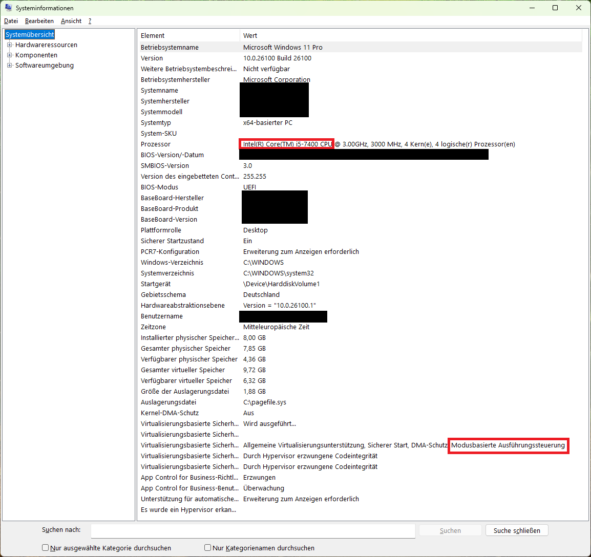Focus the 'Suchen nach' search field
This screenshot has height=557, width=591.
click(253, 530)
